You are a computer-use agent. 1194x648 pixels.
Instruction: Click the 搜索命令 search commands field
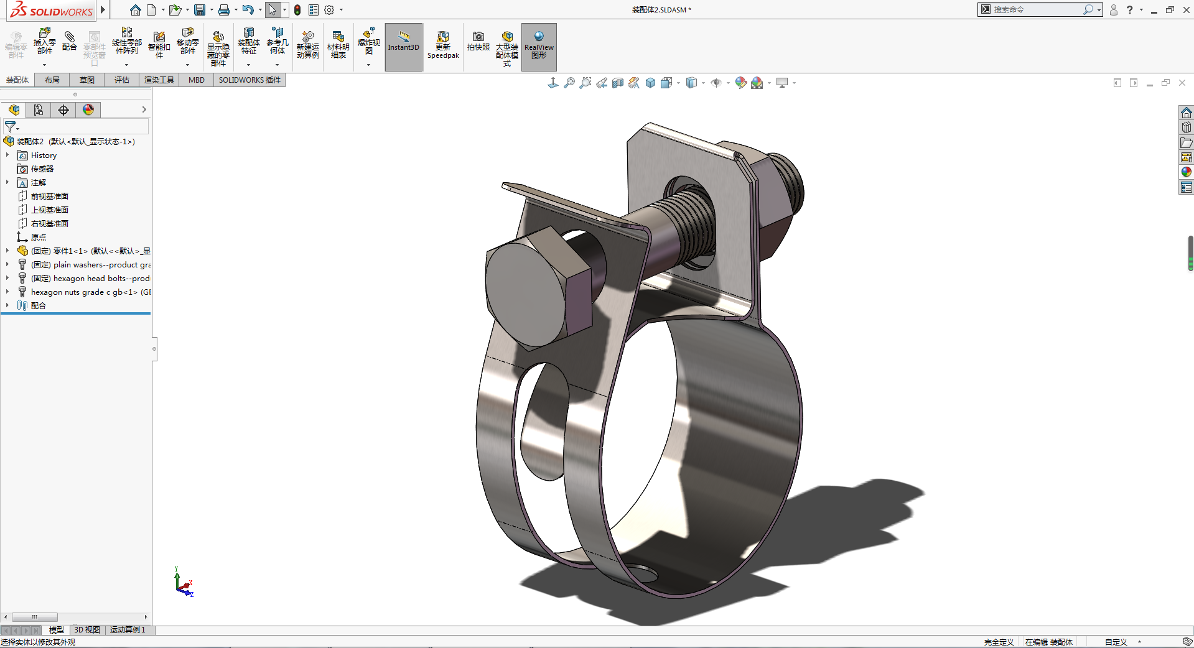click(x=1040, y=10)
